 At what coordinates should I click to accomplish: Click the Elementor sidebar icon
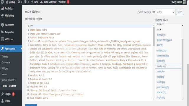coord(2,25)
